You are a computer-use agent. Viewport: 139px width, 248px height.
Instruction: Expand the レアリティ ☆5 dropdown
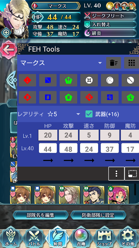click(49, 114)
